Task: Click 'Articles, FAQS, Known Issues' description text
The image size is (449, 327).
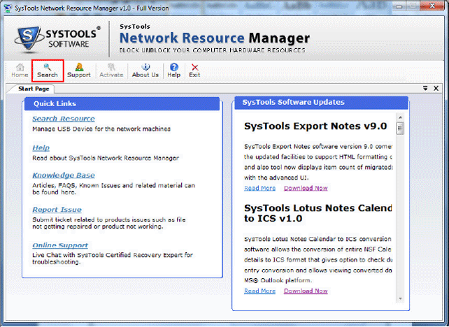Action: (x=113, y=189)
